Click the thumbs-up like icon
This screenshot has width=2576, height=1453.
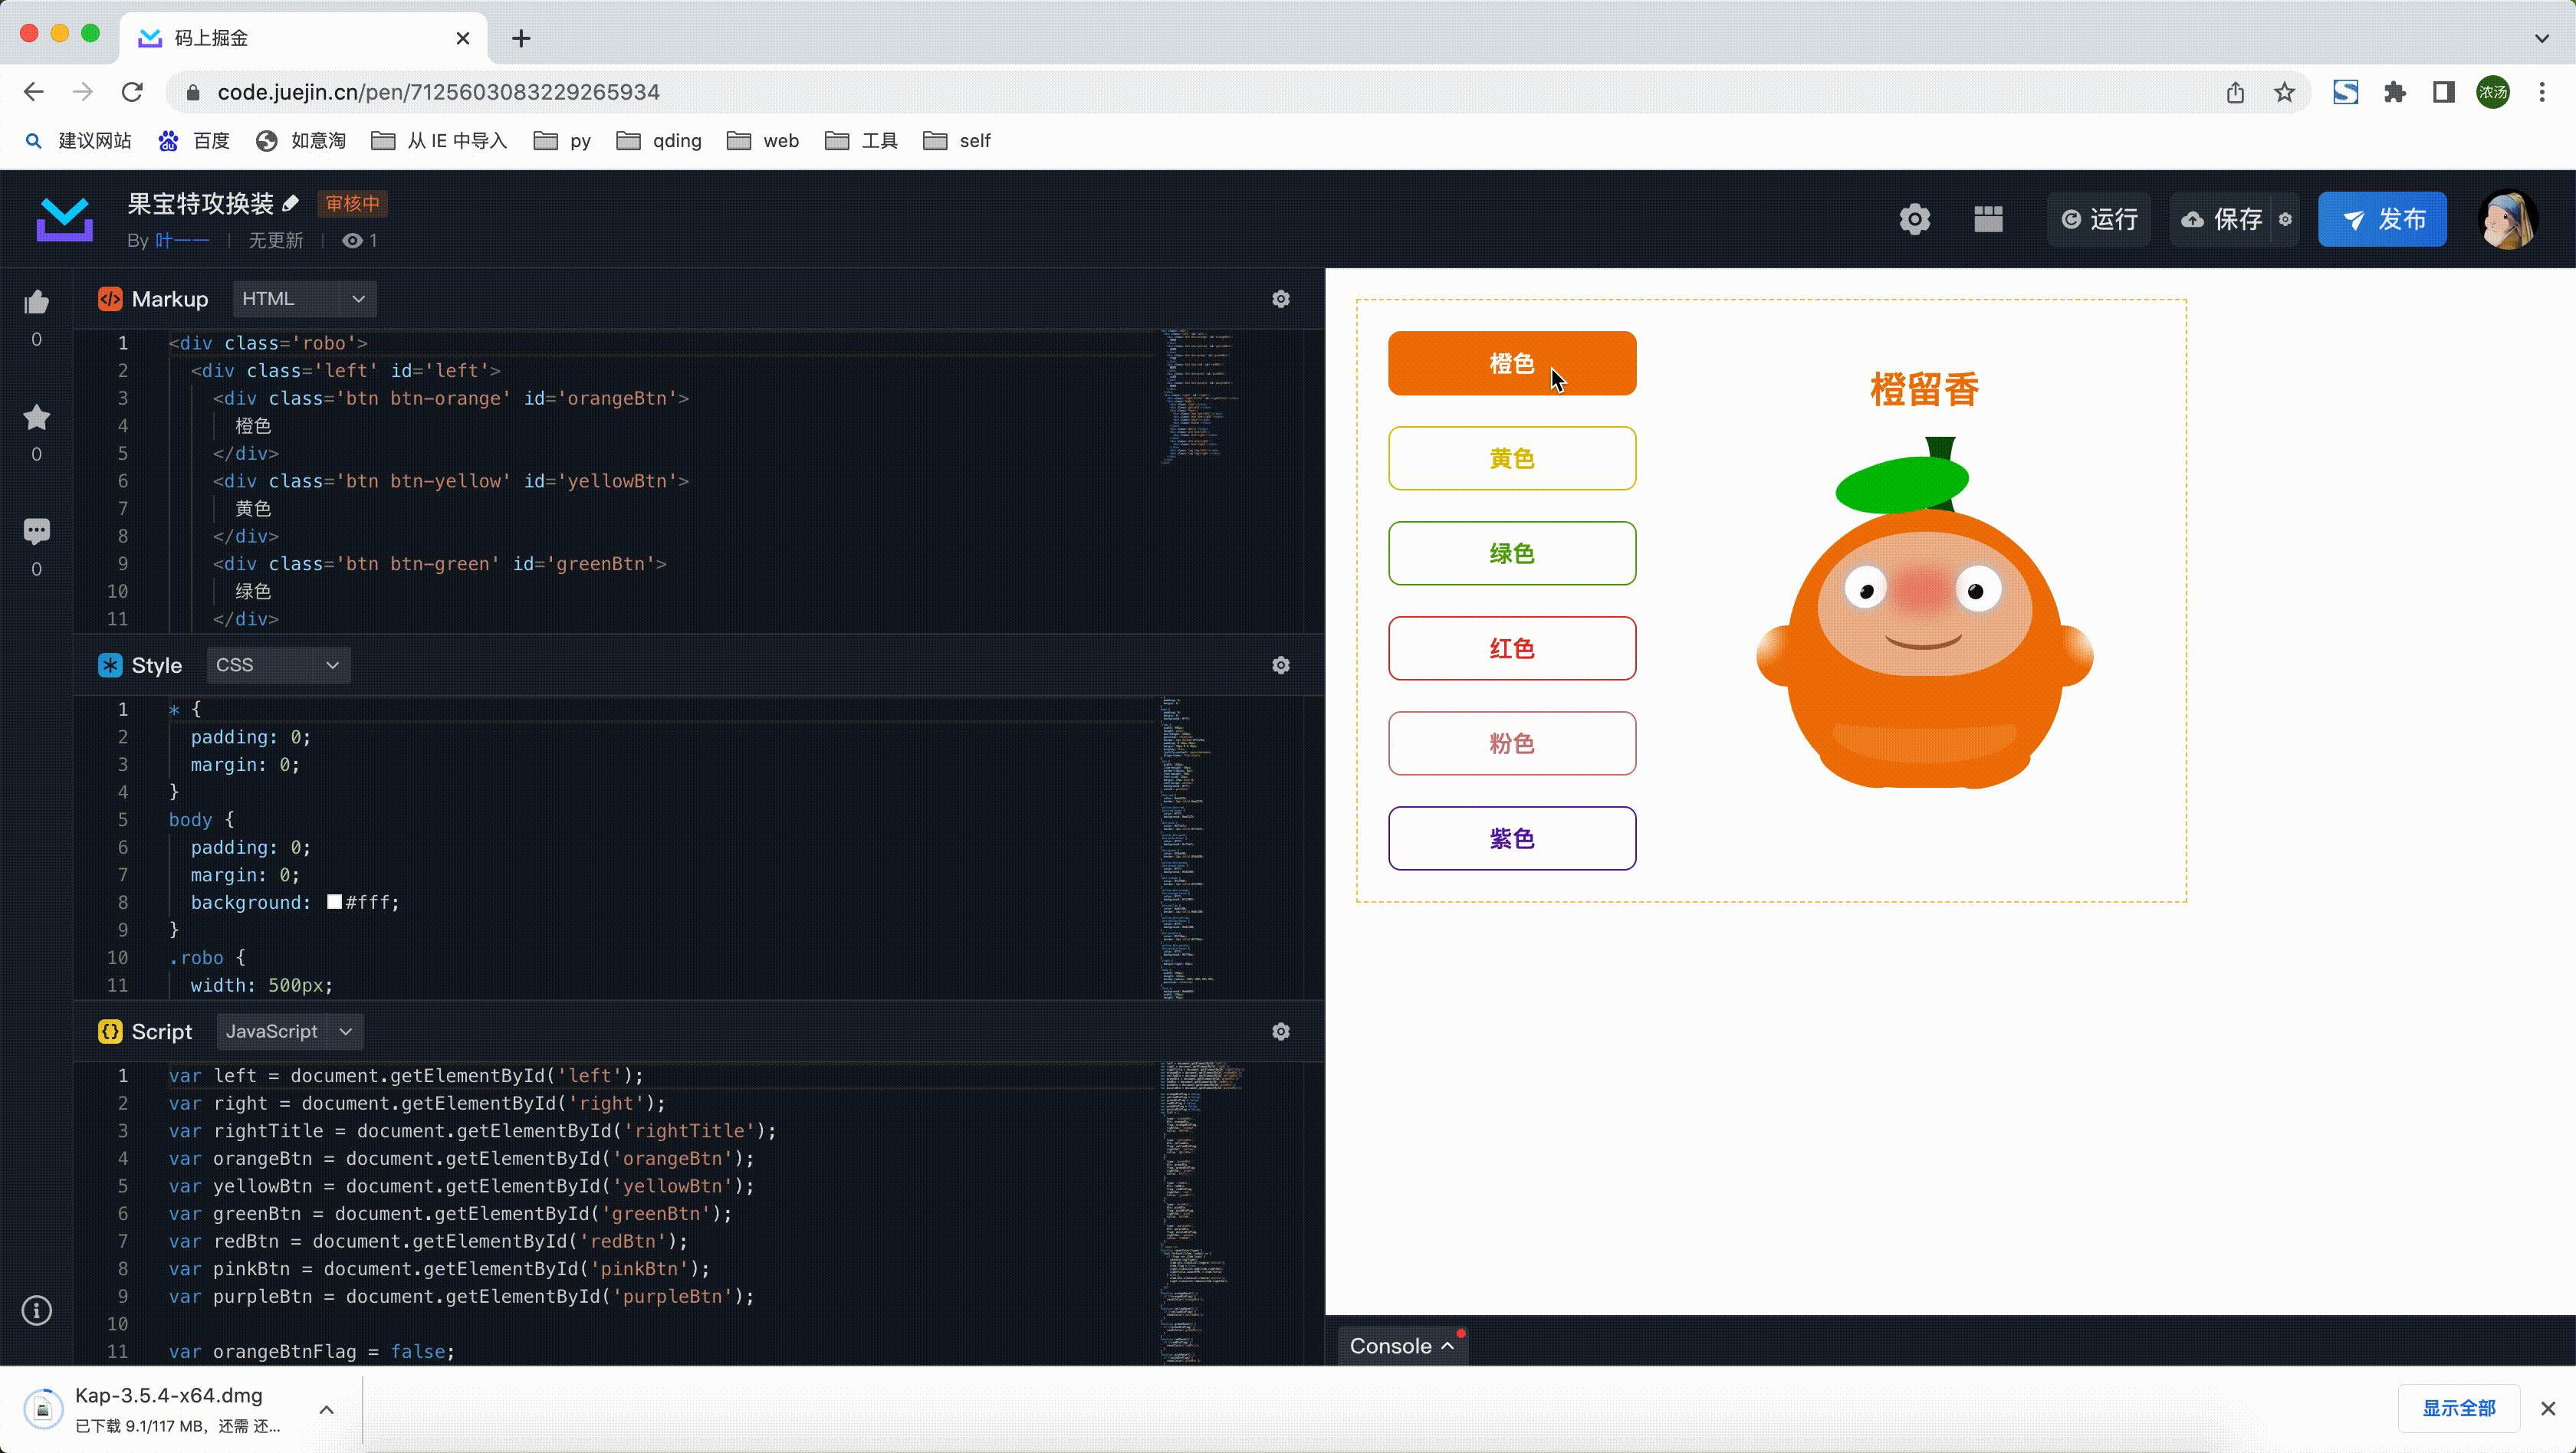[x=37, y=302]
